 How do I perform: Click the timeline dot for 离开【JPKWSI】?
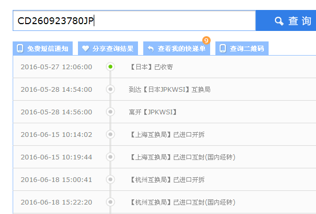pyautogui.click(x=111, y=112)
